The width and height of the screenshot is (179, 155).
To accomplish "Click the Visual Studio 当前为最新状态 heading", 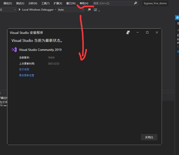I will click(x=37, y=40).
